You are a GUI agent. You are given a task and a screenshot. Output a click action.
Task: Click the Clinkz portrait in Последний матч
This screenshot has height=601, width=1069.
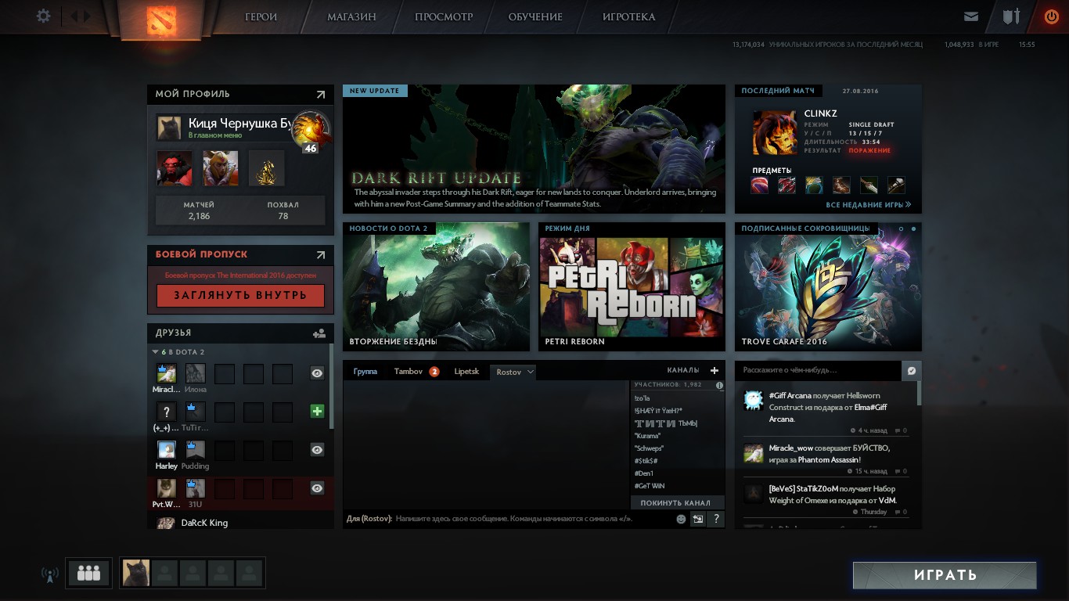pyautogui.click(x=775, y=132)
